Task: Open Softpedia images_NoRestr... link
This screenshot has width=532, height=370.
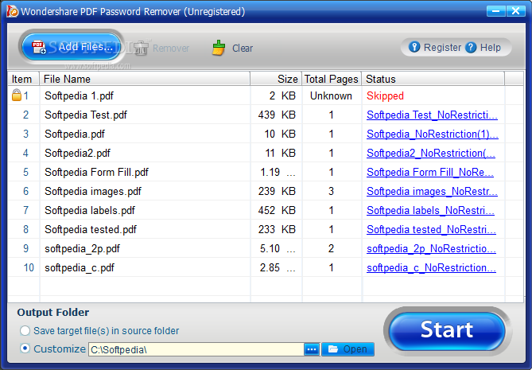Action: click(432, 192)
